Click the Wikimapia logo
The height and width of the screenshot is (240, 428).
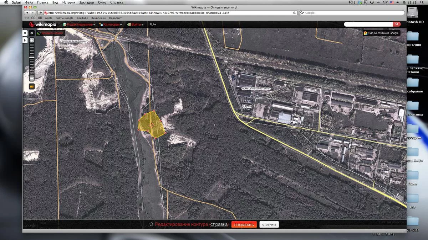42,25
